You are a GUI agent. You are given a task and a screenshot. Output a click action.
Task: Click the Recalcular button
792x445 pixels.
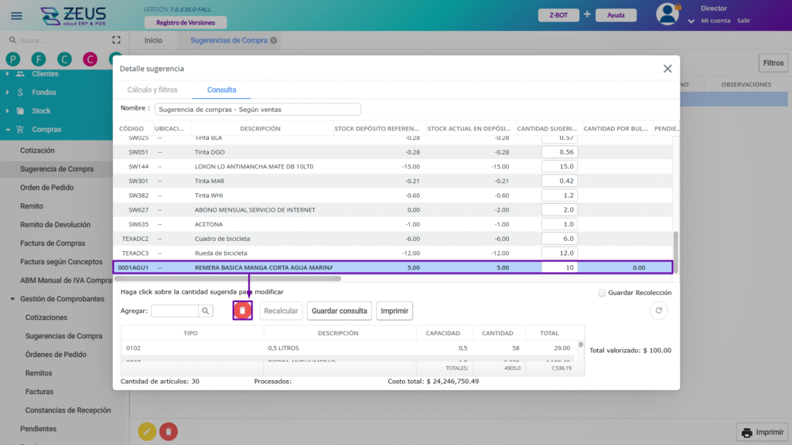click(x=281, y=311)
